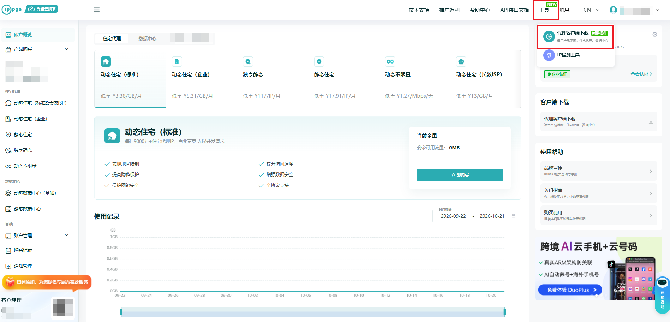Go to 账户概览 in the sidebar
The height and width of the screenshot is (322, 670).
[38, 35]
